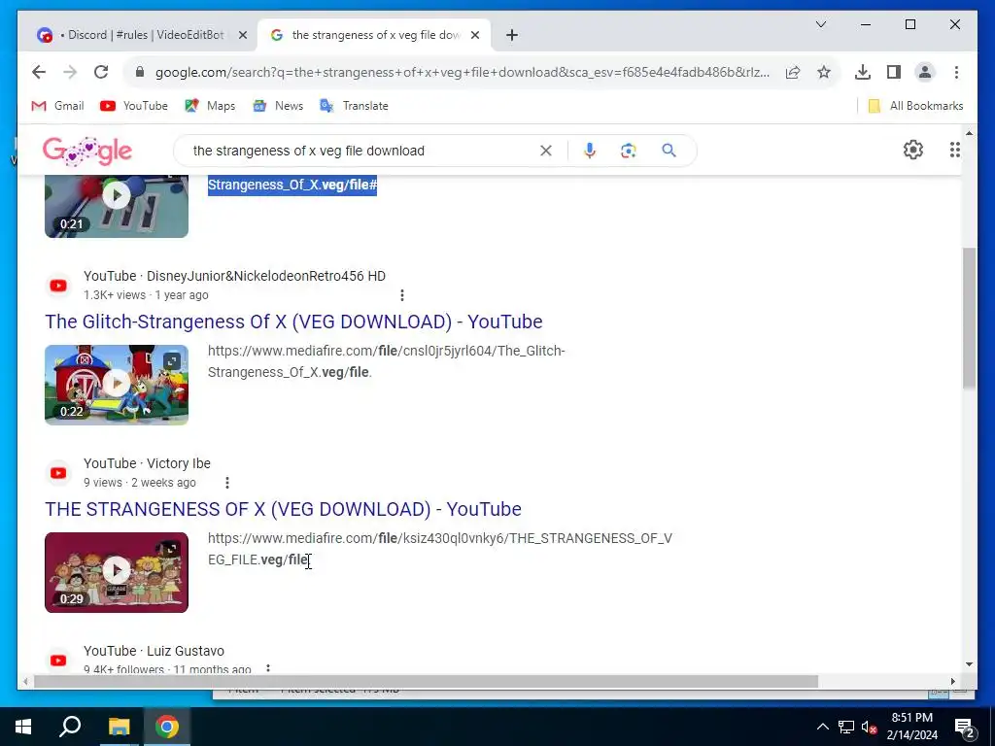Screen dimensions: 995x746
Task: Close the Discord tab
Action: (242, 36)
